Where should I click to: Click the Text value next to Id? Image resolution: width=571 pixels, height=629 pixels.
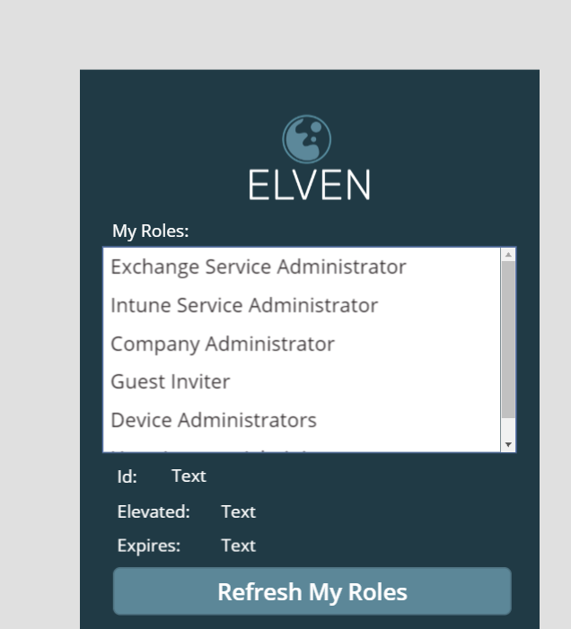click(189, 476)
